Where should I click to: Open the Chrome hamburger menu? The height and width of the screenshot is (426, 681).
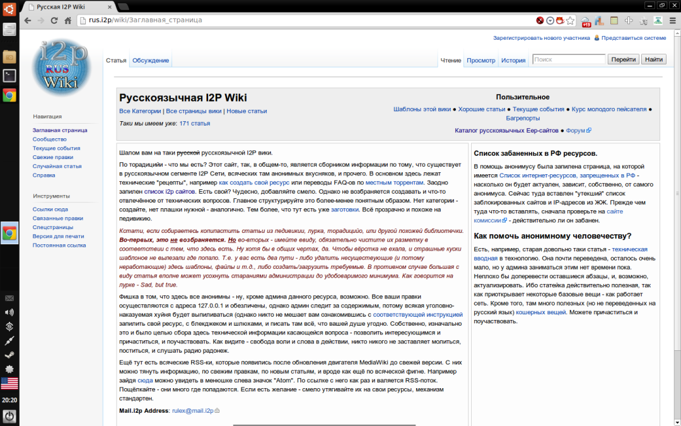672,20
